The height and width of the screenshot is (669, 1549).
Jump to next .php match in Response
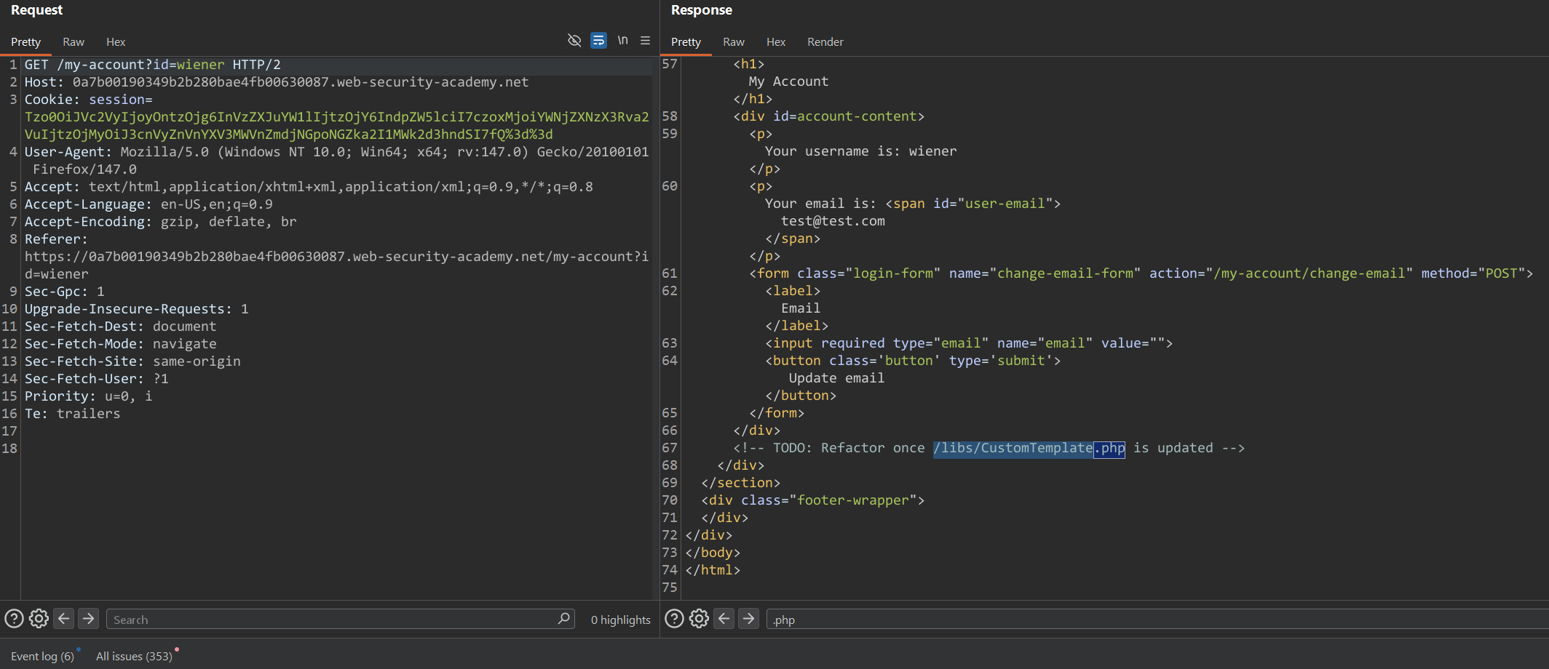748,619
